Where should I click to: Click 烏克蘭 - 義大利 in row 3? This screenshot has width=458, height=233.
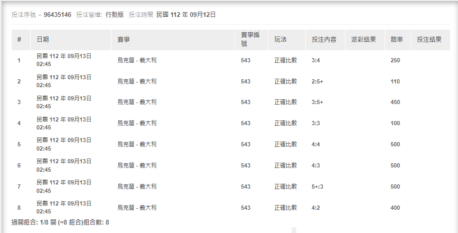[137, 102]
